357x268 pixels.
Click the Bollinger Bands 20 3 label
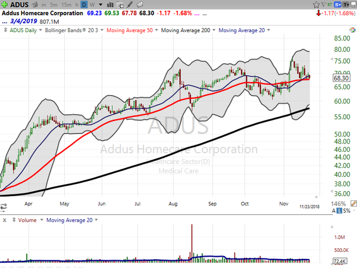[x=71, y=30]
